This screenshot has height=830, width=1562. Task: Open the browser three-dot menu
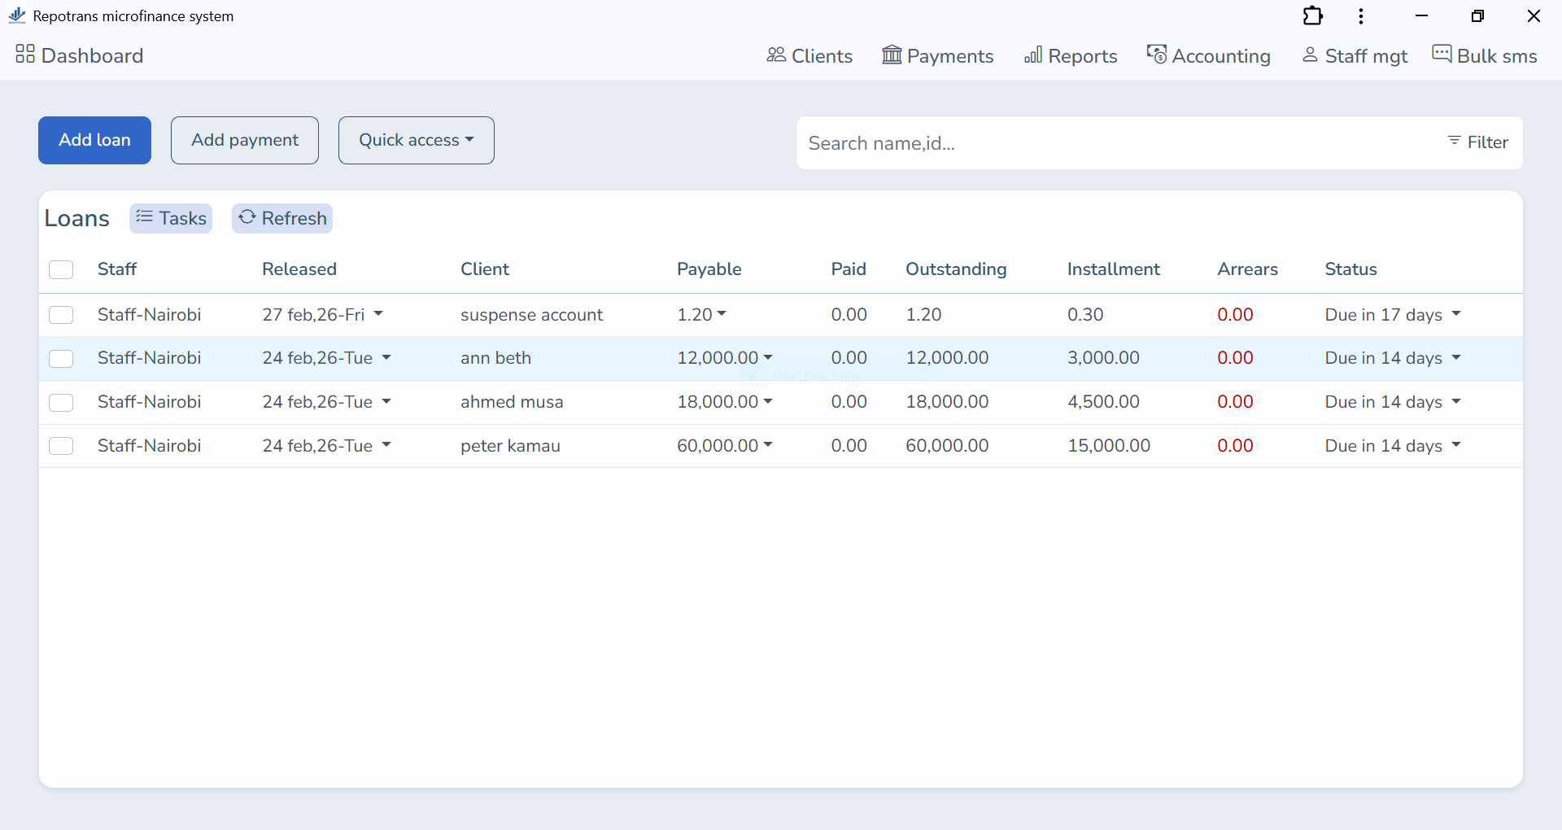click(1360, 15)
